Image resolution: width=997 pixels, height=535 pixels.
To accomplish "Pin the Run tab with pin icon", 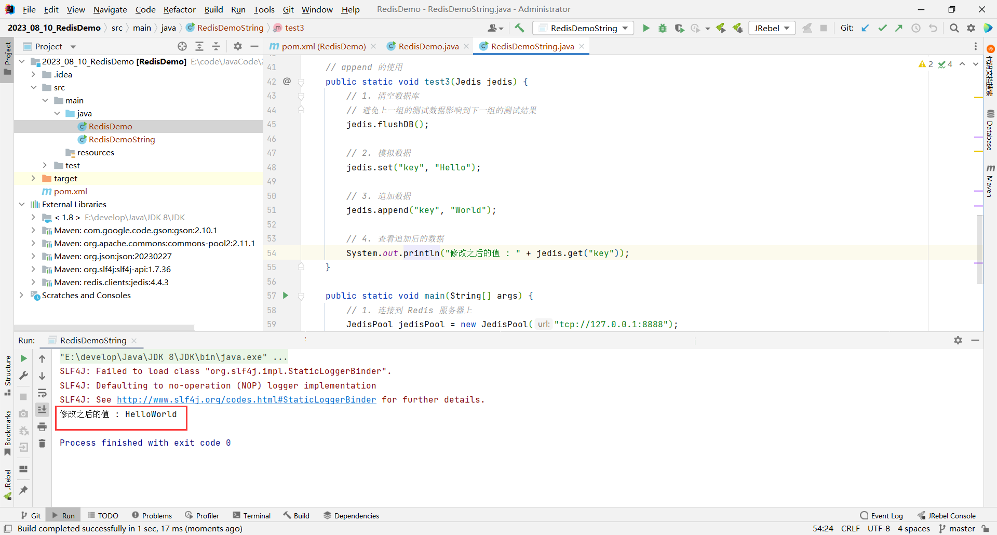I will tap(23, 490).
